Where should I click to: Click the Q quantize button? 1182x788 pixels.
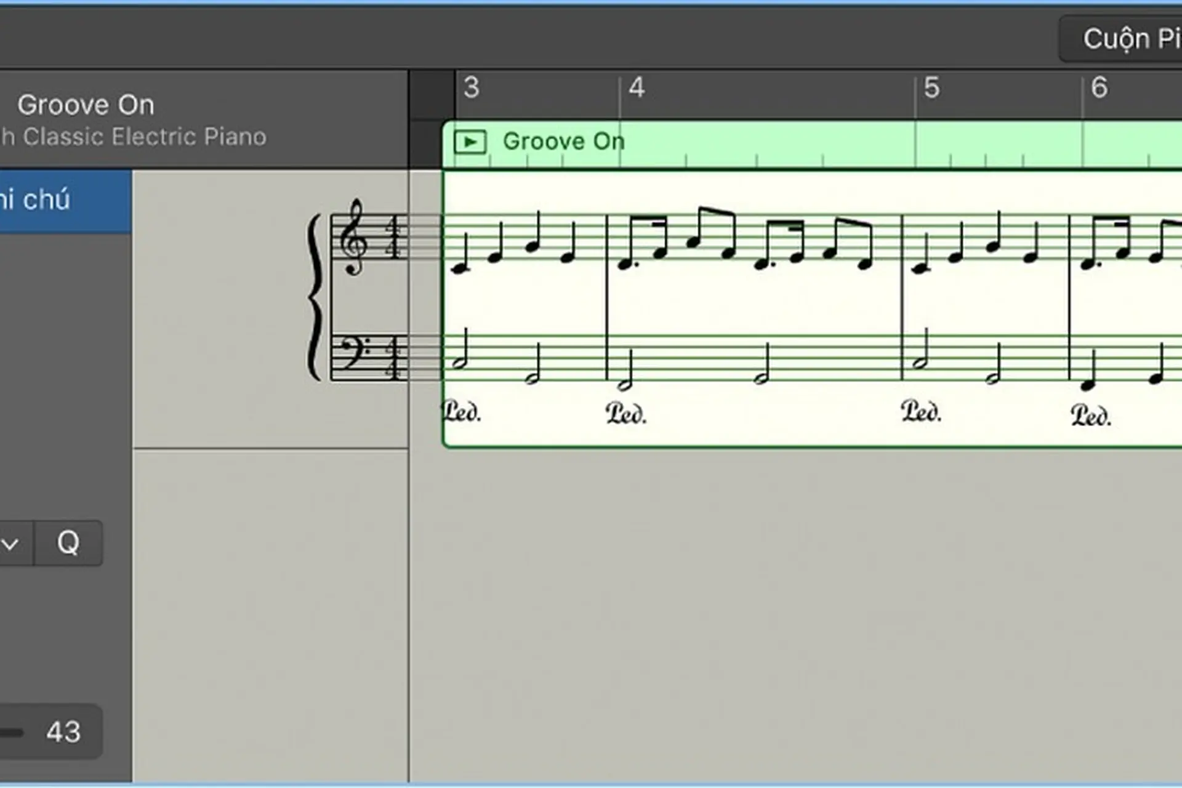pos(68,543)
